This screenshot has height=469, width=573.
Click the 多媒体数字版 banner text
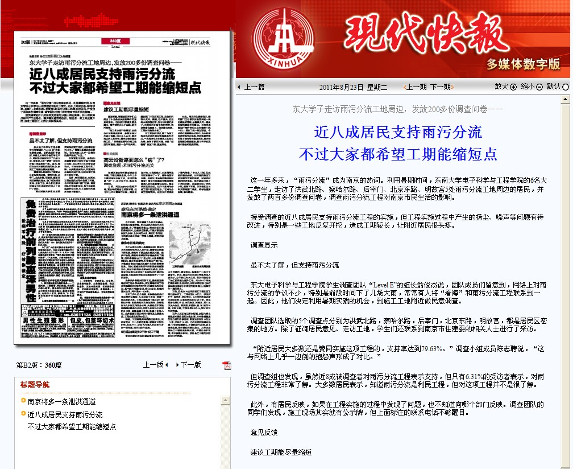coord(524,64)
